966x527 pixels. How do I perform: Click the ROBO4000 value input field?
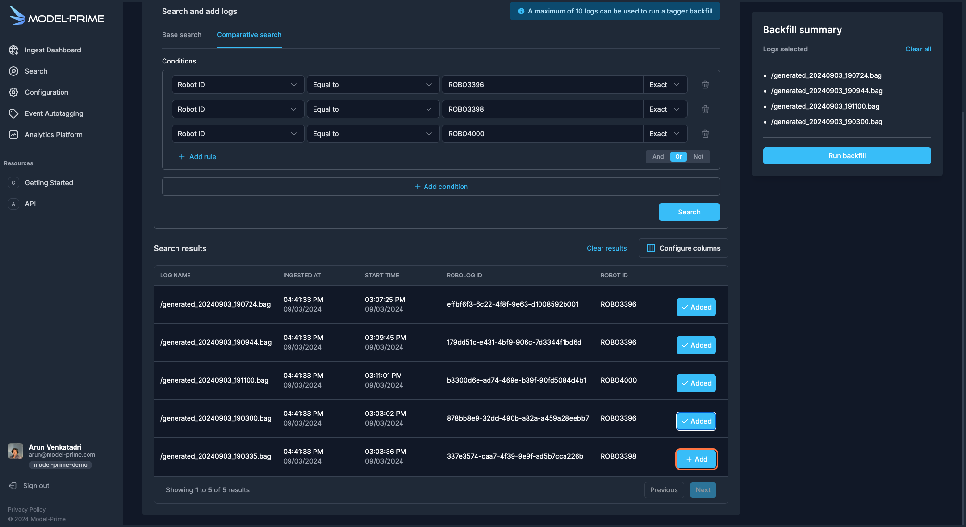pyautogui.click(x=542, y=134)
